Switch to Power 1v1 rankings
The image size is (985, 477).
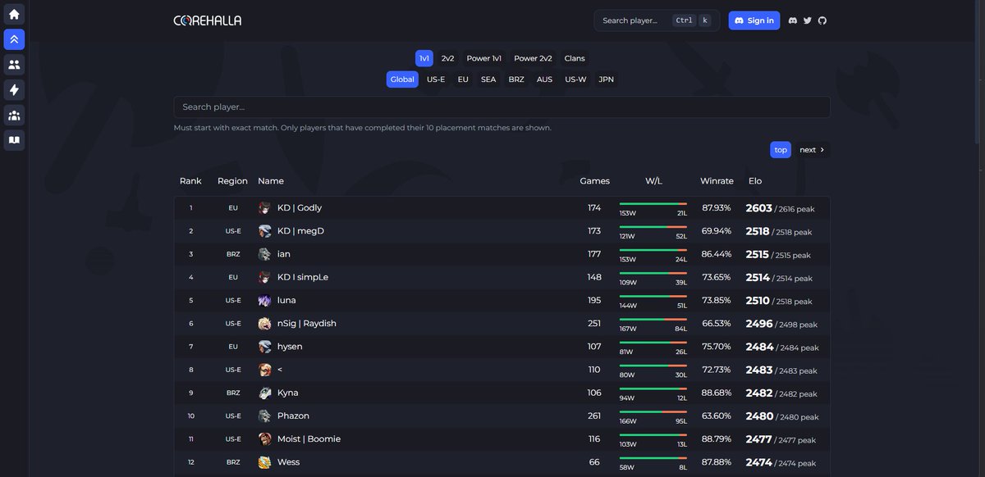point(484,58)
